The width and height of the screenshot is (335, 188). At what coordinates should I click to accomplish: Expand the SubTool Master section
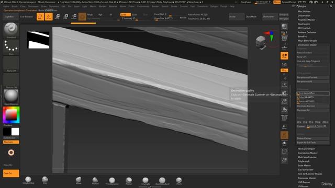[306, 170]
